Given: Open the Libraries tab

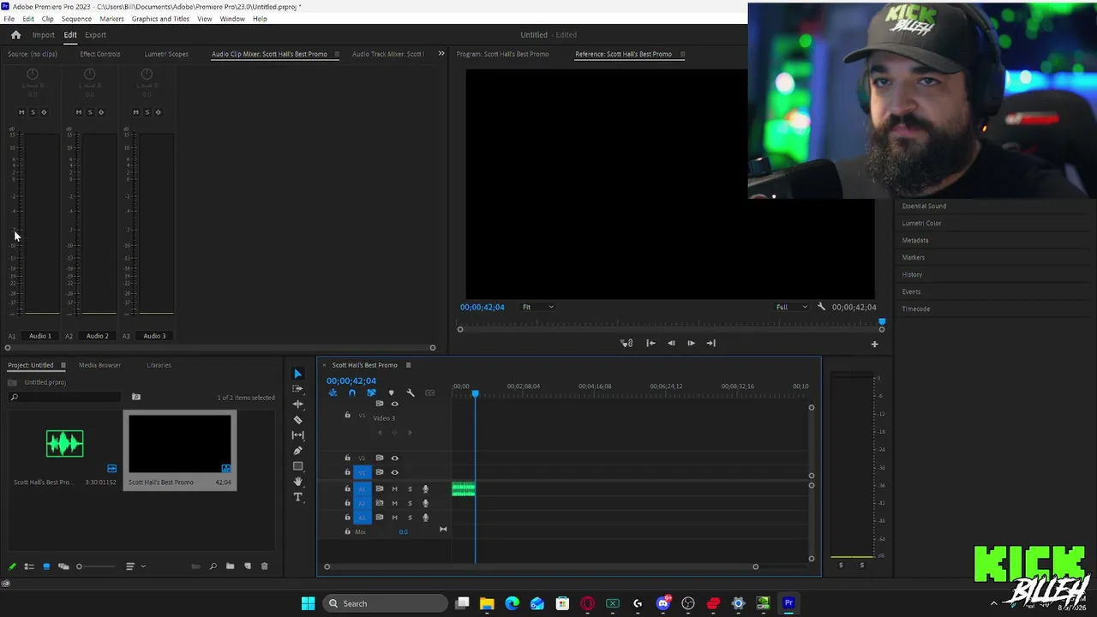Looking at the screenshot, I should 159,365.
